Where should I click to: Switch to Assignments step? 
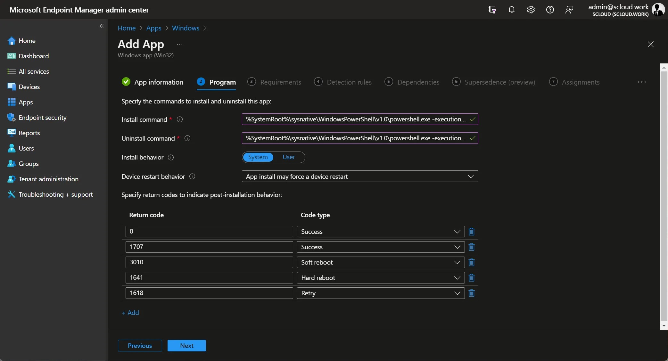coord(574,82)
